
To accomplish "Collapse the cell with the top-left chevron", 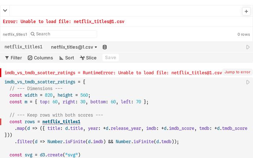I will [5, 11].
